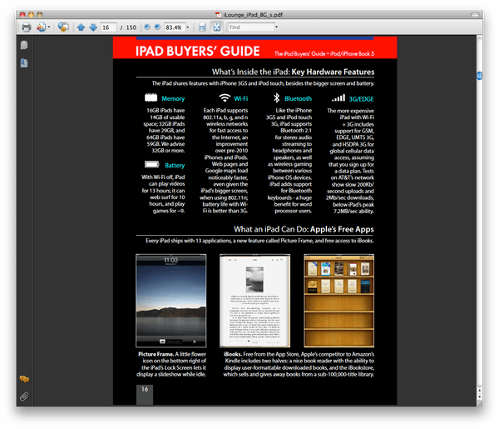This screenshot has height=429, width=499.
Task: Click the Find search field
Action: point(251,27)
